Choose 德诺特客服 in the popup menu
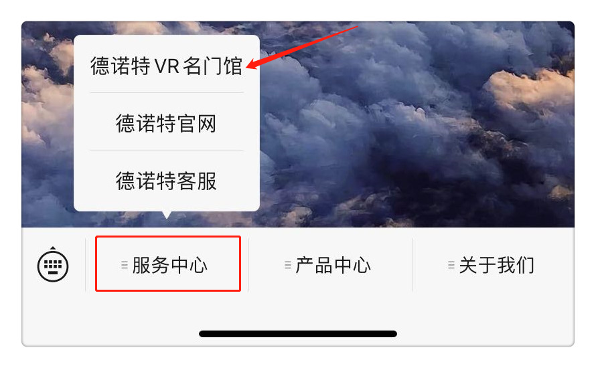Screen dimensions: 596x368 coord(167,181)
